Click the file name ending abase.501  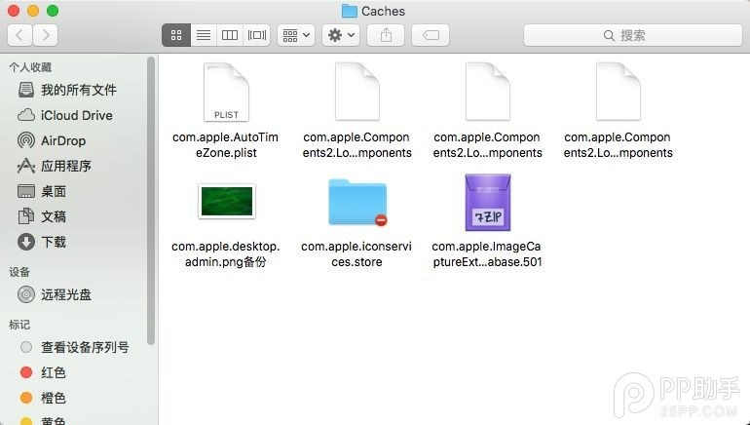coord(487,254)
